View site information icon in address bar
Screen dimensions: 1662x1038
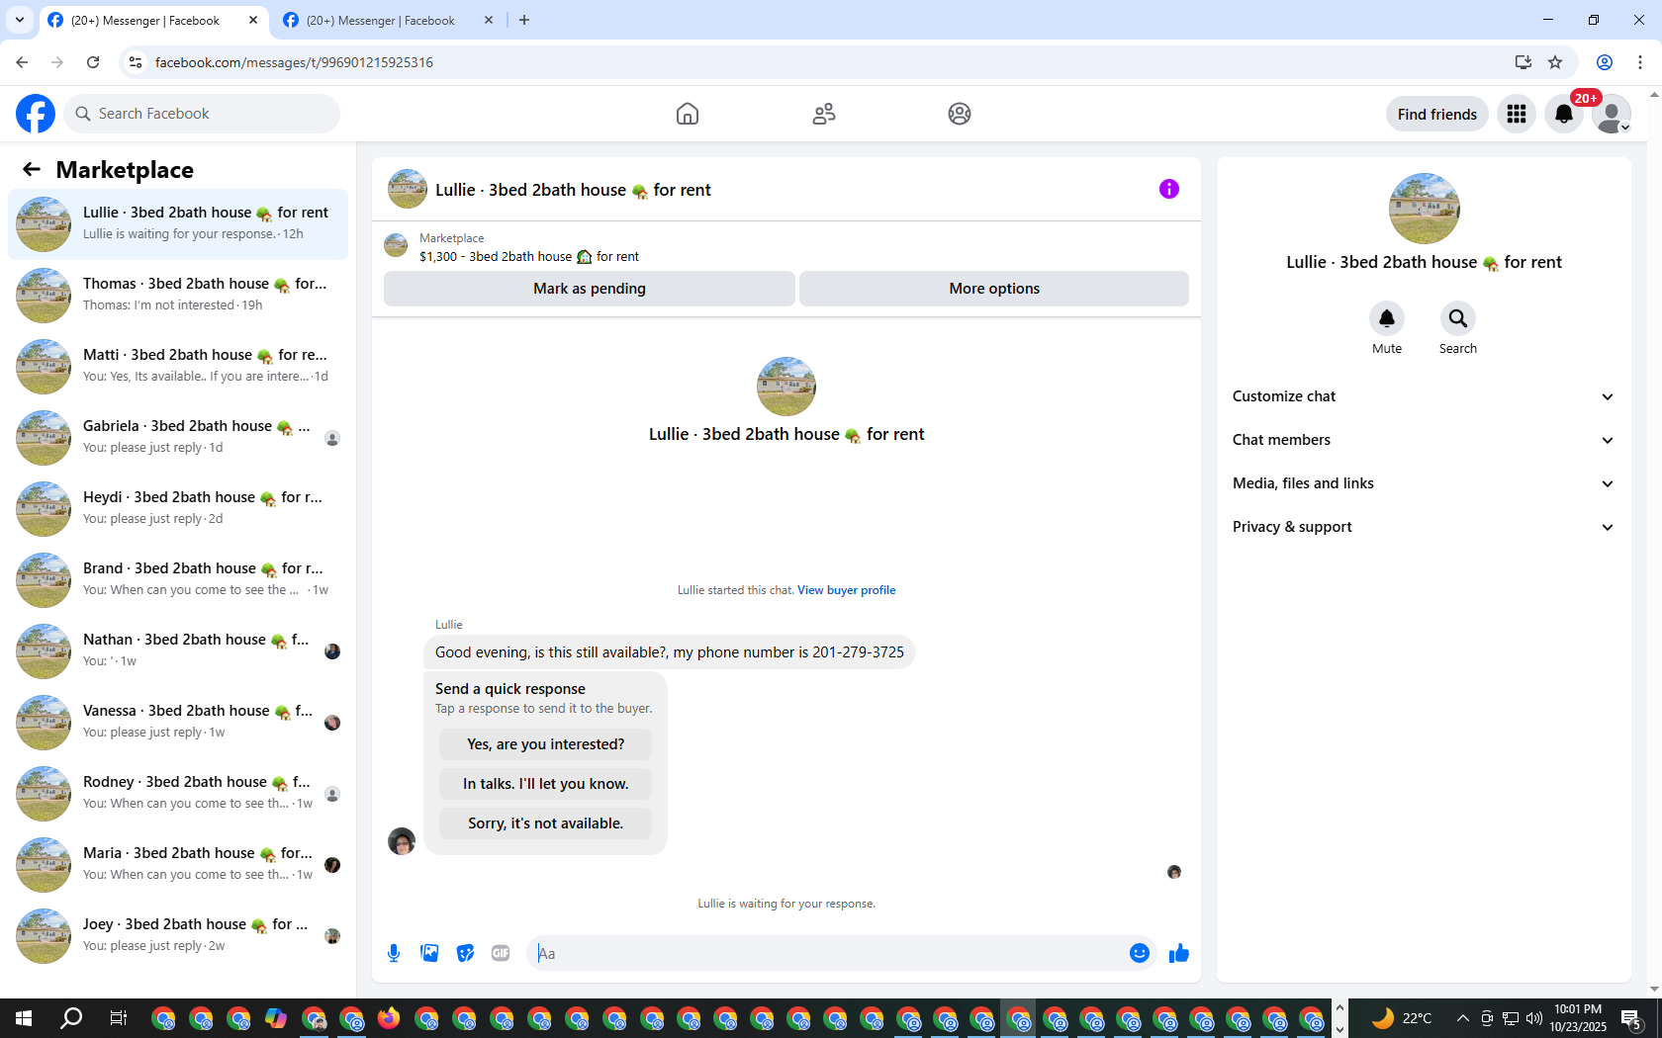tap(136, 62)
